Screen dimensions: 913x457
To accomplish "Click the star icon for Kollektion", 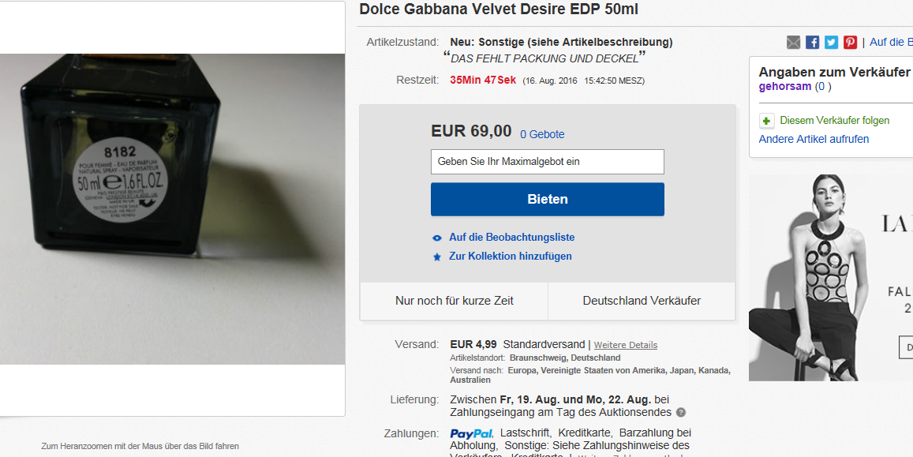I will (x=437, y=257).
